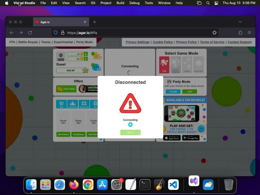Click the 3X XP boost star
260x195 pixels.
point(96,56)
